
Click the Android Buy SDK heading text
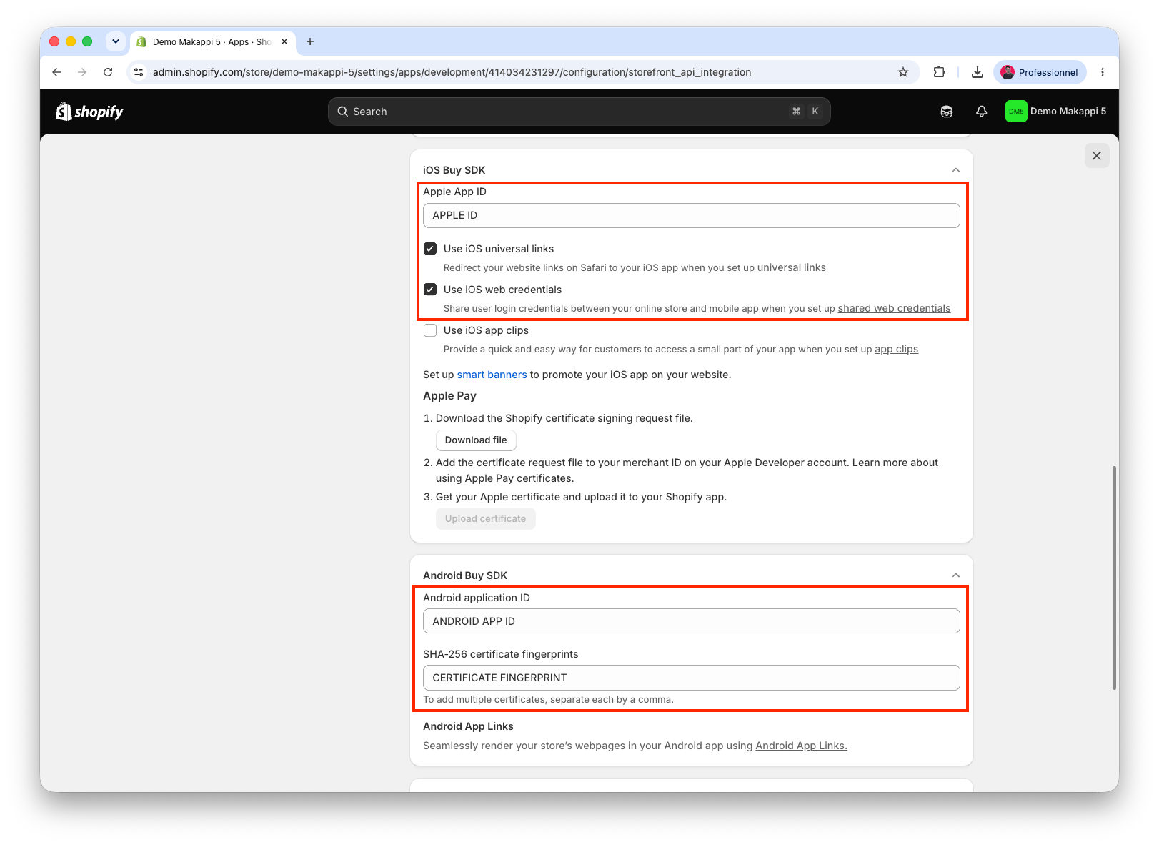pyautogui.click(x=465, y=575)
